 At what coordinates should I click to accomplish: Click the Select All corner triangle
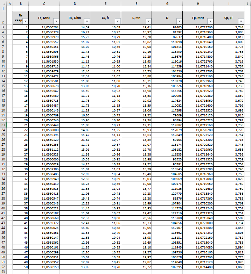(x=4, y=3)
